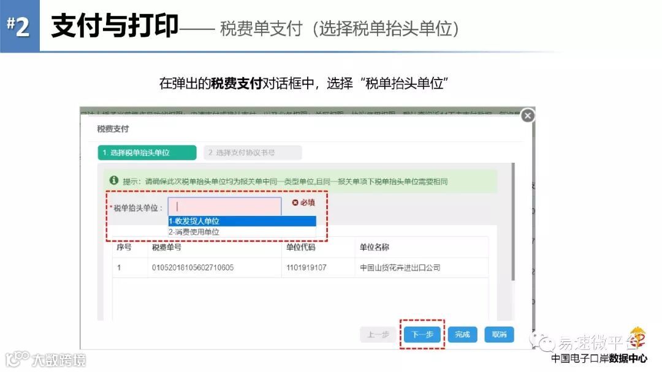Click the dialog's vertical scrollbar

pyautogui.click(x=513, y=221)
